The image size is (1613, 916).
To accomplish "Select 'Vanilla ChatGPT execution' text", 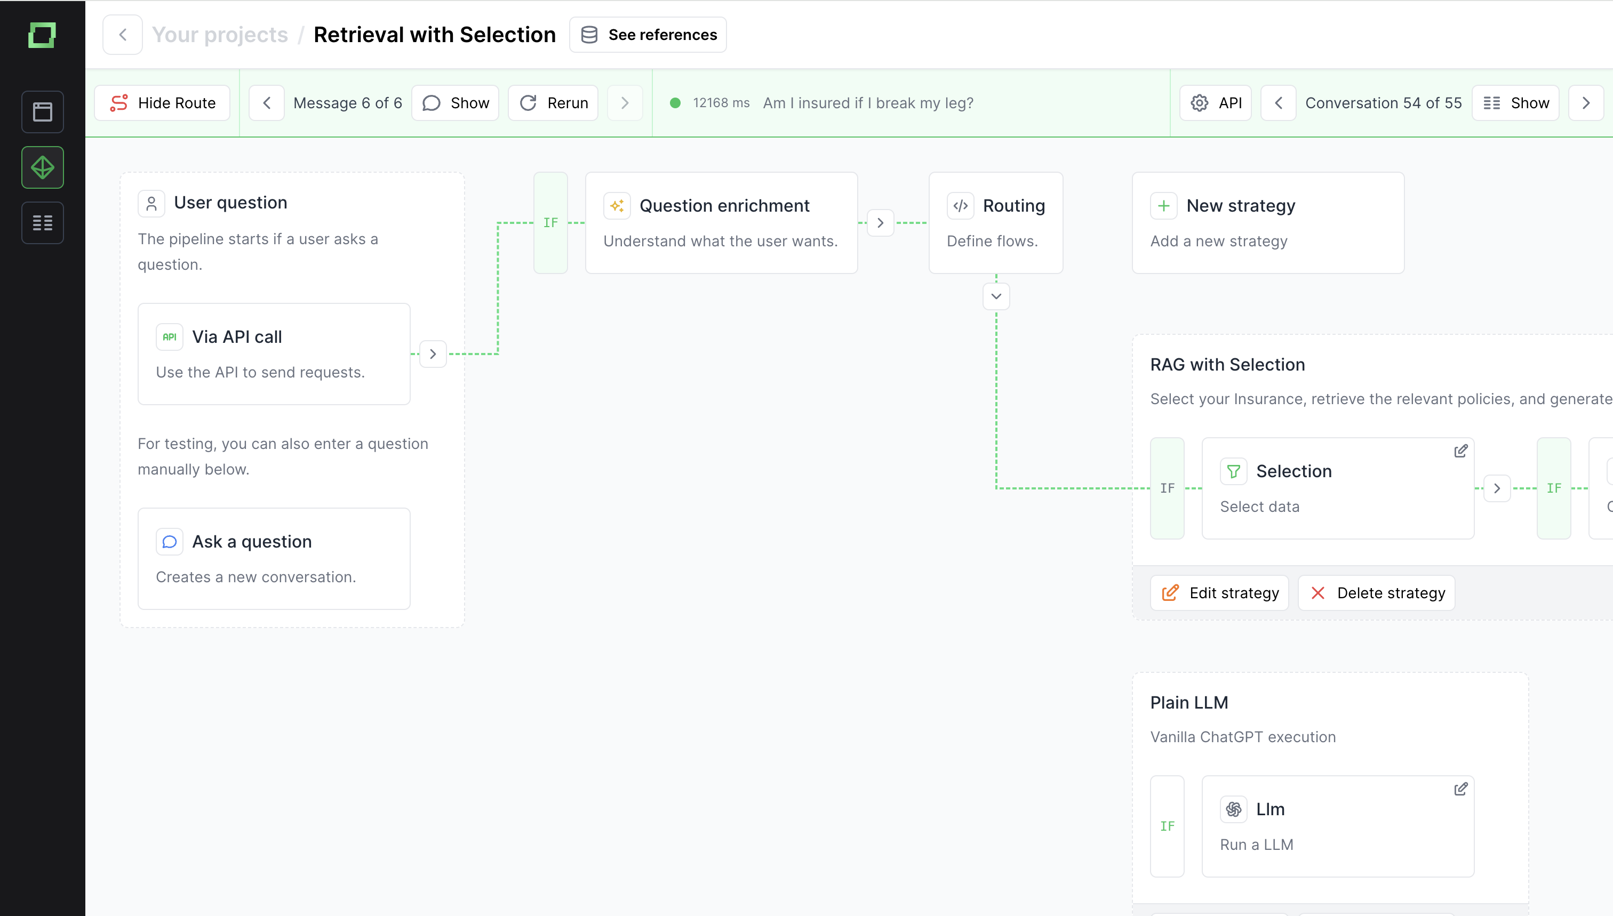I will 1243,737.
